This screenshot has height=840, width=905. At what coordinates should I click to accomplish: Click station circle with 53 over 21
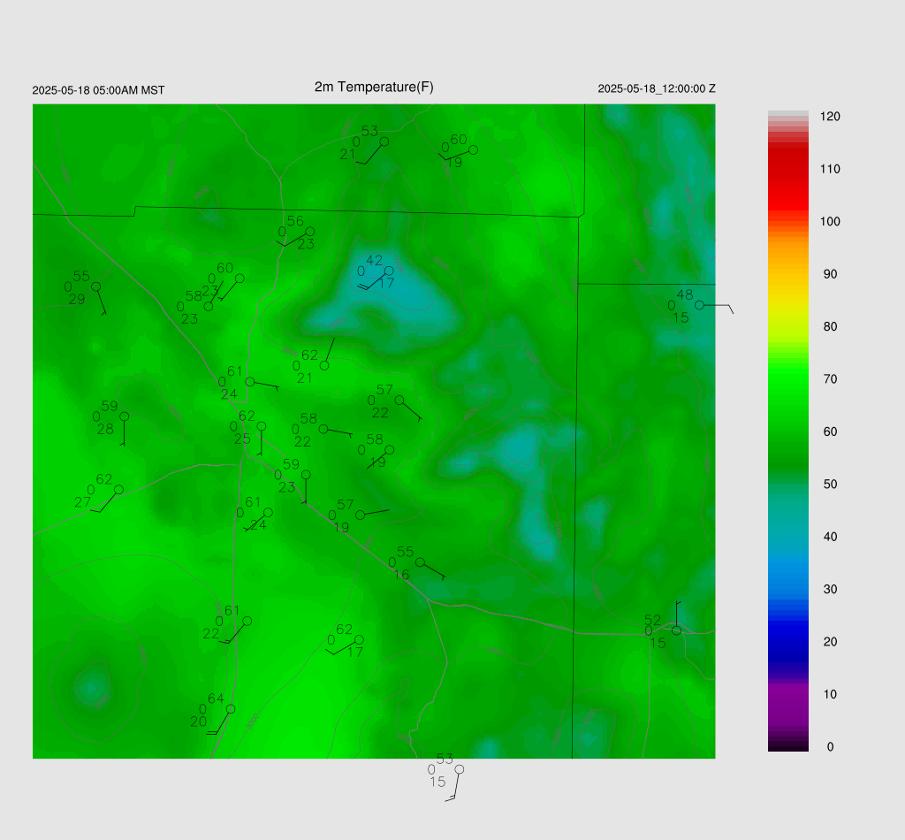pyautogui.click(x=384, y=141)
